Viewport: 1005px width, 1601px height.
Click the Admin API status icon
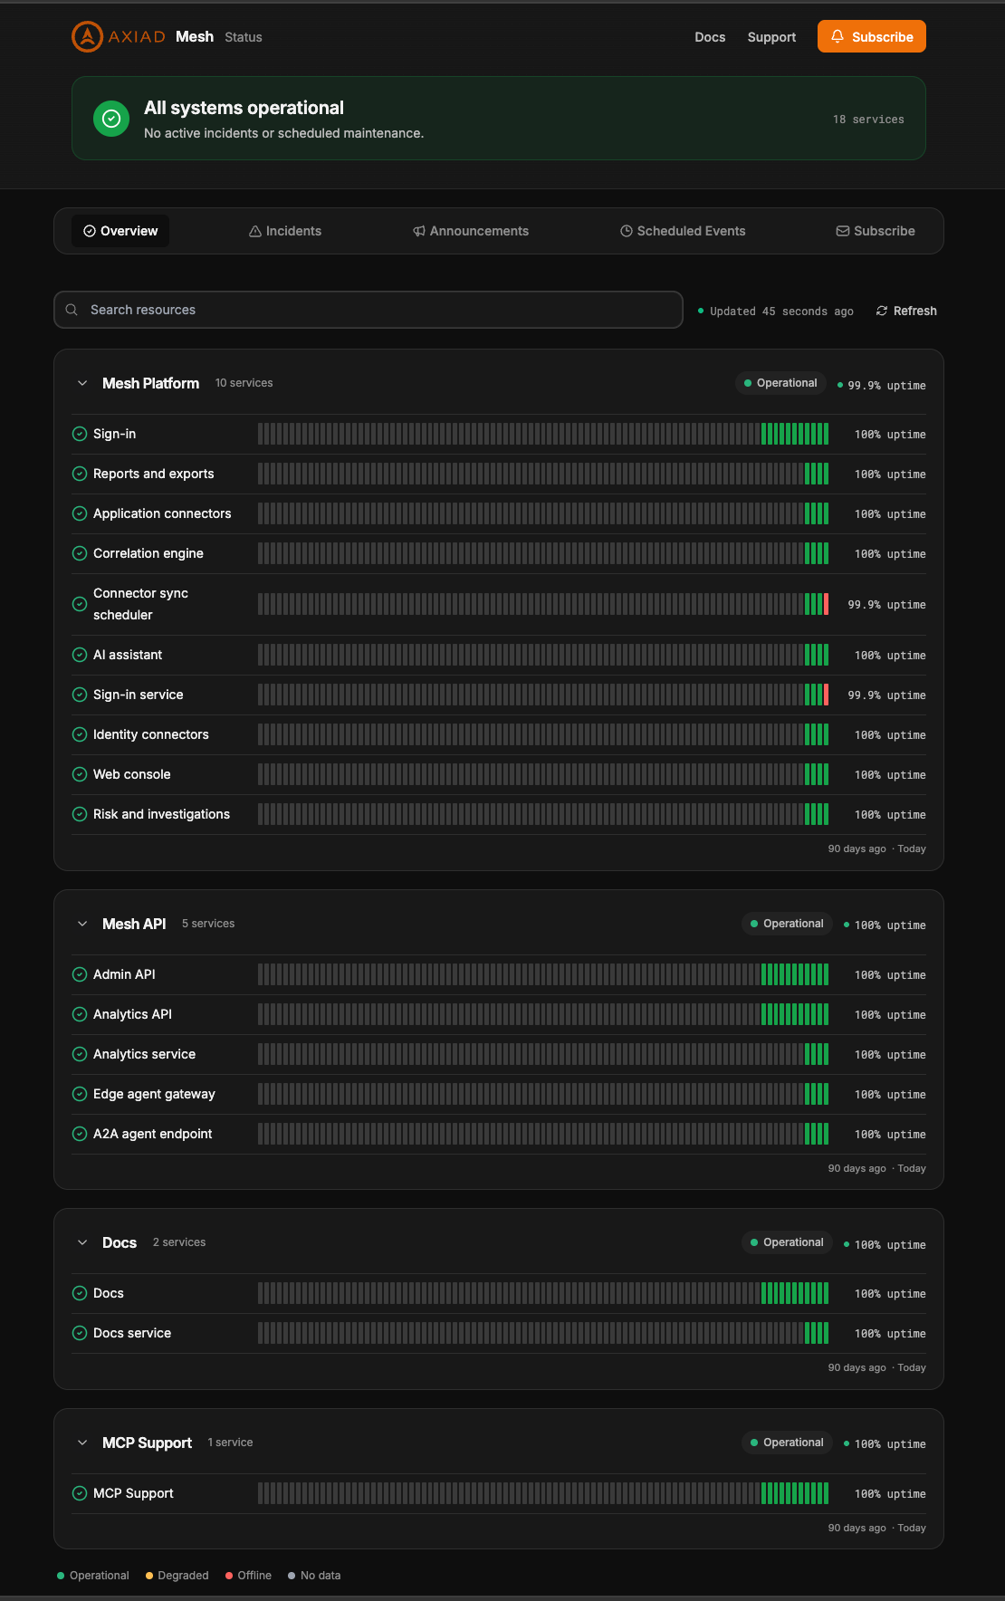80,974
